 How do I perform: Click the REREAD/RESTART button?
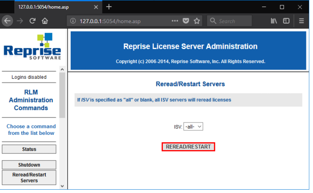(x=188, y=147)
